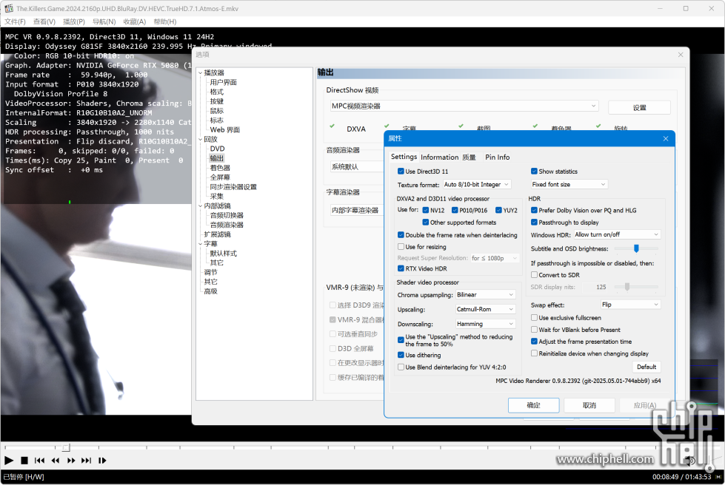725x485 pixels.
Task: Select 同步渲染器设置 tree item
Action: (233, 187)
